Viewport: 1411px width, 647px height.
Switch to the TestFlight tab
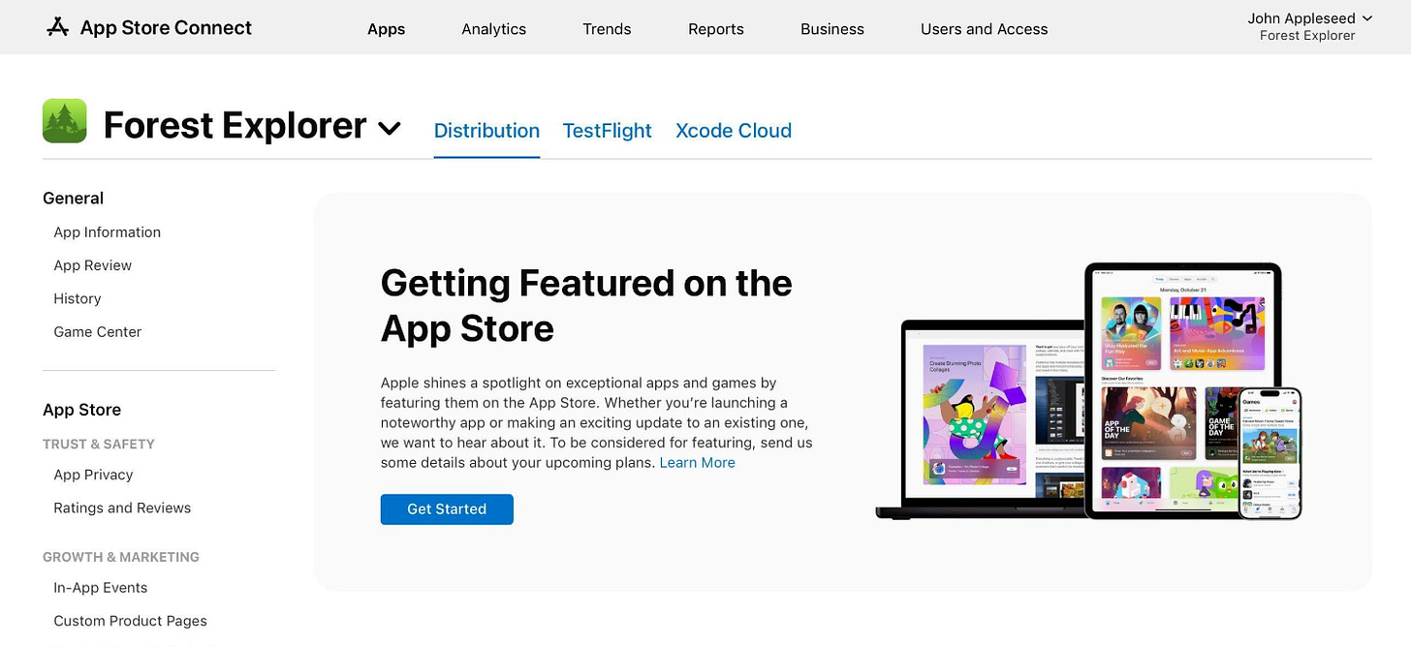point(607,131)
